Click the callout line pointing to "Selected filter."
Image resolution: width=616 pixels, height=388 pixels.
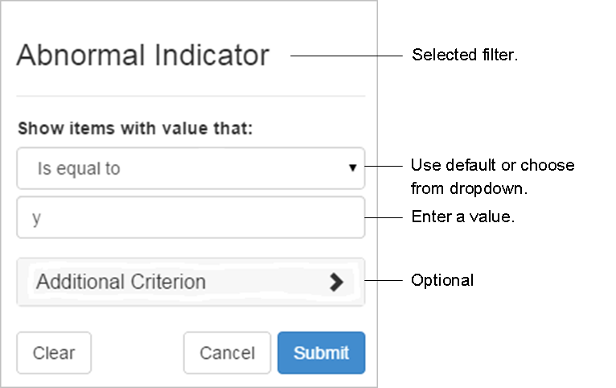click(346, 56)
